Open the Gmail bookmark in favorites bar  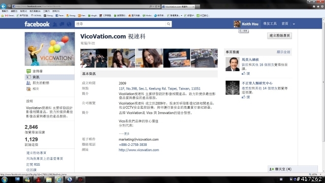click(10, 16)
